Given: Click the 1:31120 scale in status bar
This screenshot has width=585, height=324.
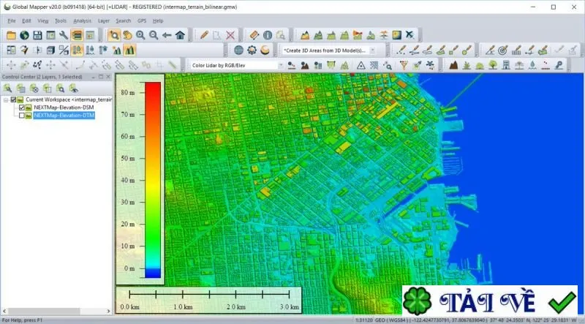Looking at the screenshot, I should 364,320.
